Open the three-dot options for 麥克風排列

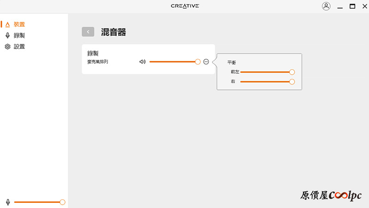pyautogui.click(x=206, y=62)
